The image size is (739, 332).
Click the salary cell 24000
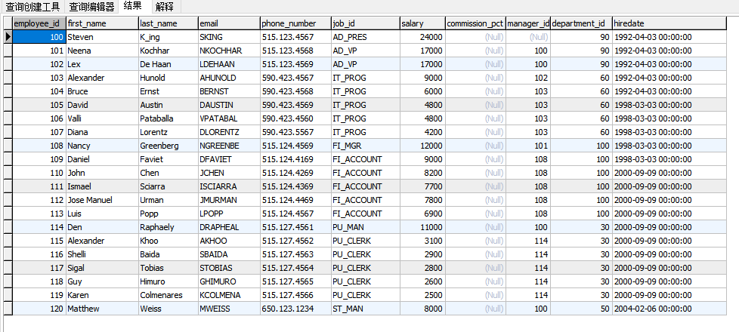click(422, 37)
